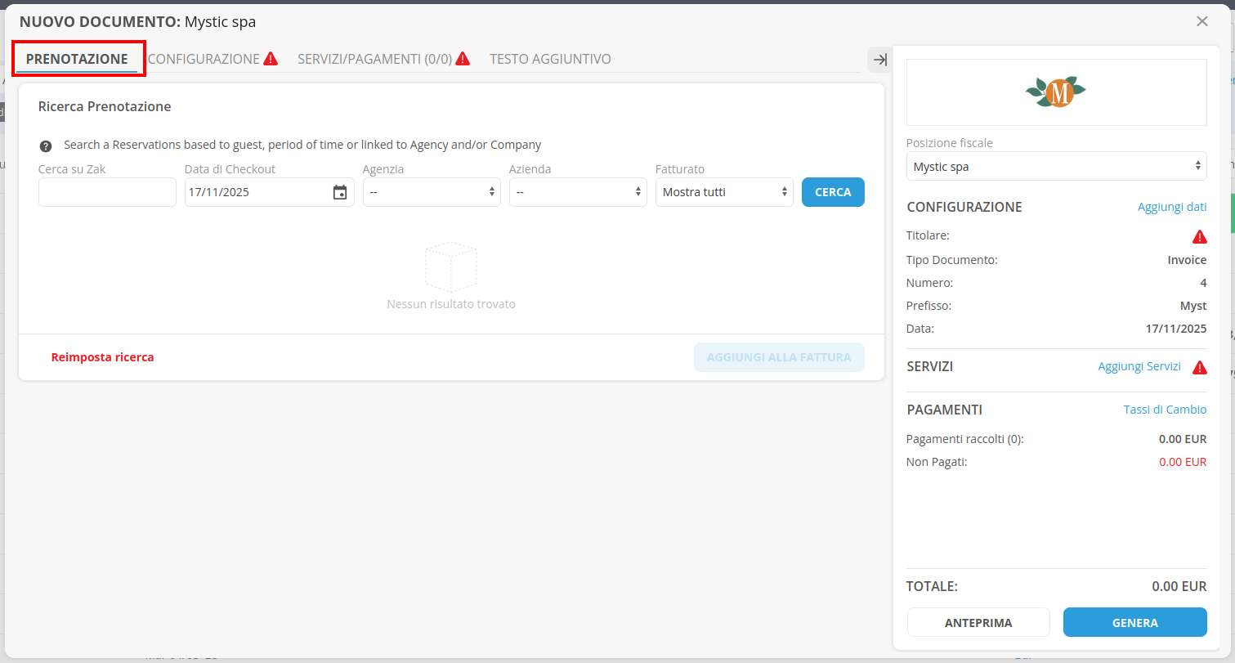Screen dimensions: 1235x663
Task: Click the Genera button
Action: click(1134, 622)
